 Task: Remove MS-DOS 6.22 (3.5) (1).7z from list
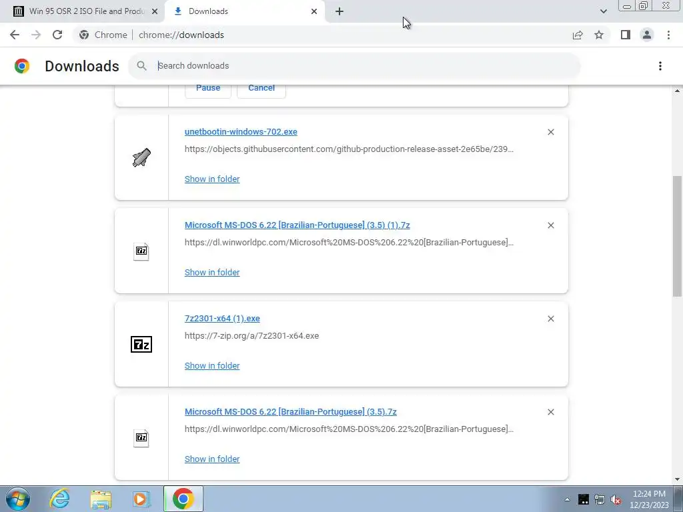coord(550,225)
